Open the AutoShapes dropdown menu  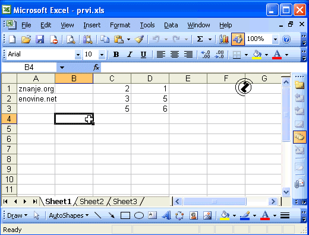69,215
